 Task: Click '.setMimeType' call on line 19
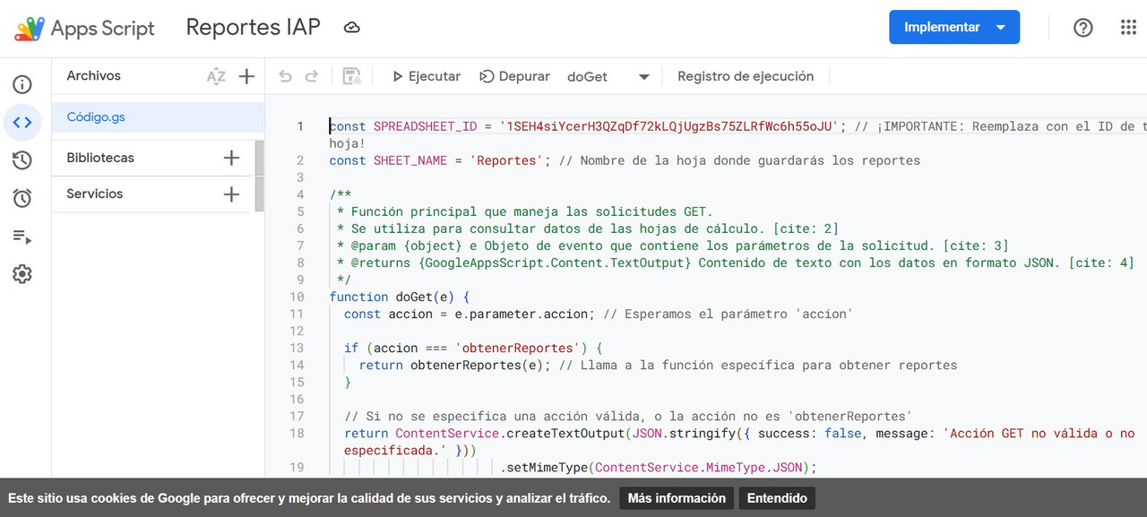coord(544,467)
